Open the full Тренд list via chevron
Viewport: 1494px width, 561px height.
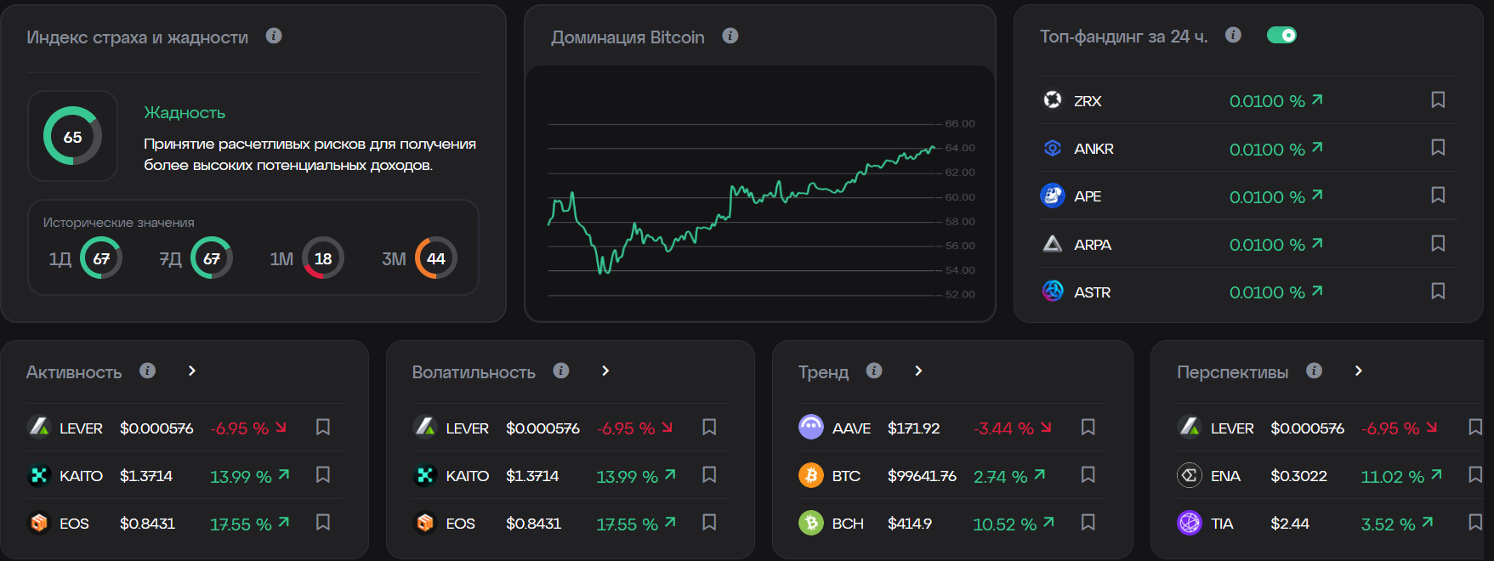point(918,371)
